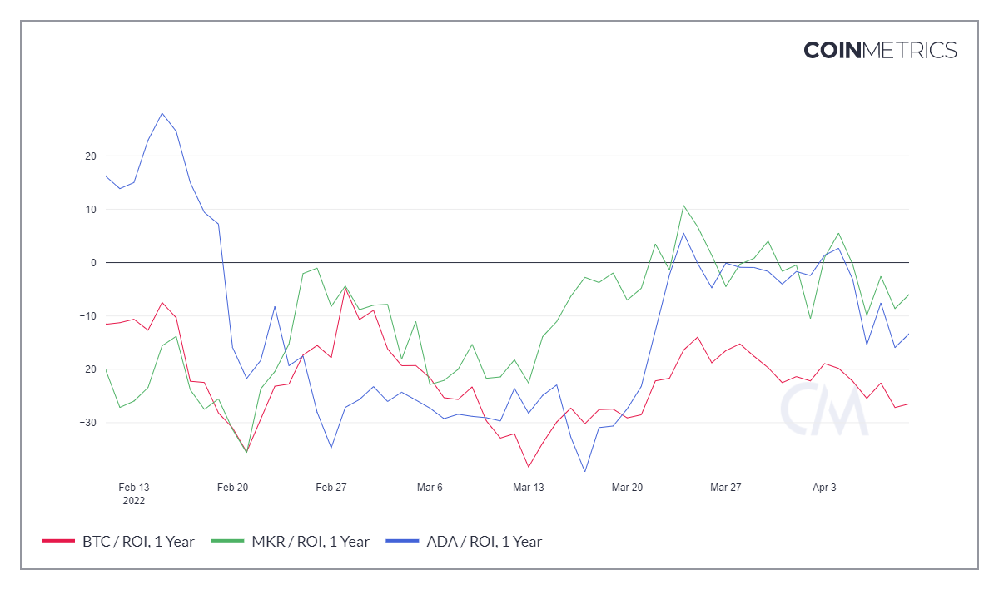Click the Feb 27 x-axis label
The height and width of the screenshot is (590, 999).
(331, 488)
